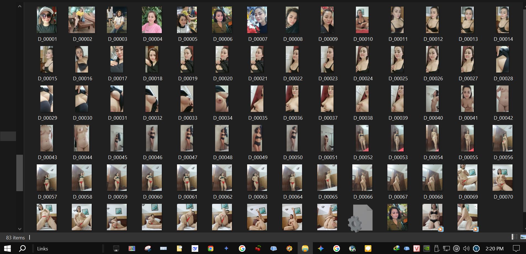Open the Links toolbar on taskbar
Viewport: 526px width, 254px height.
tap(43, 249)
